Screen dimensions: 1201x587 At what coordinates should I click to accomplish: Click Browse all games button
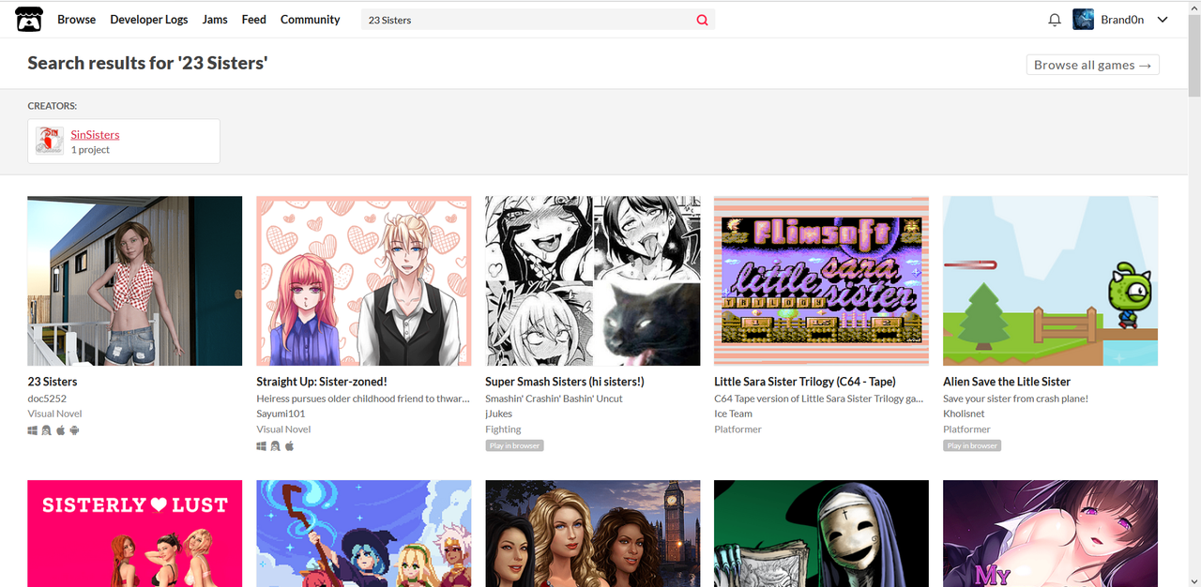tap(1092, 65)
